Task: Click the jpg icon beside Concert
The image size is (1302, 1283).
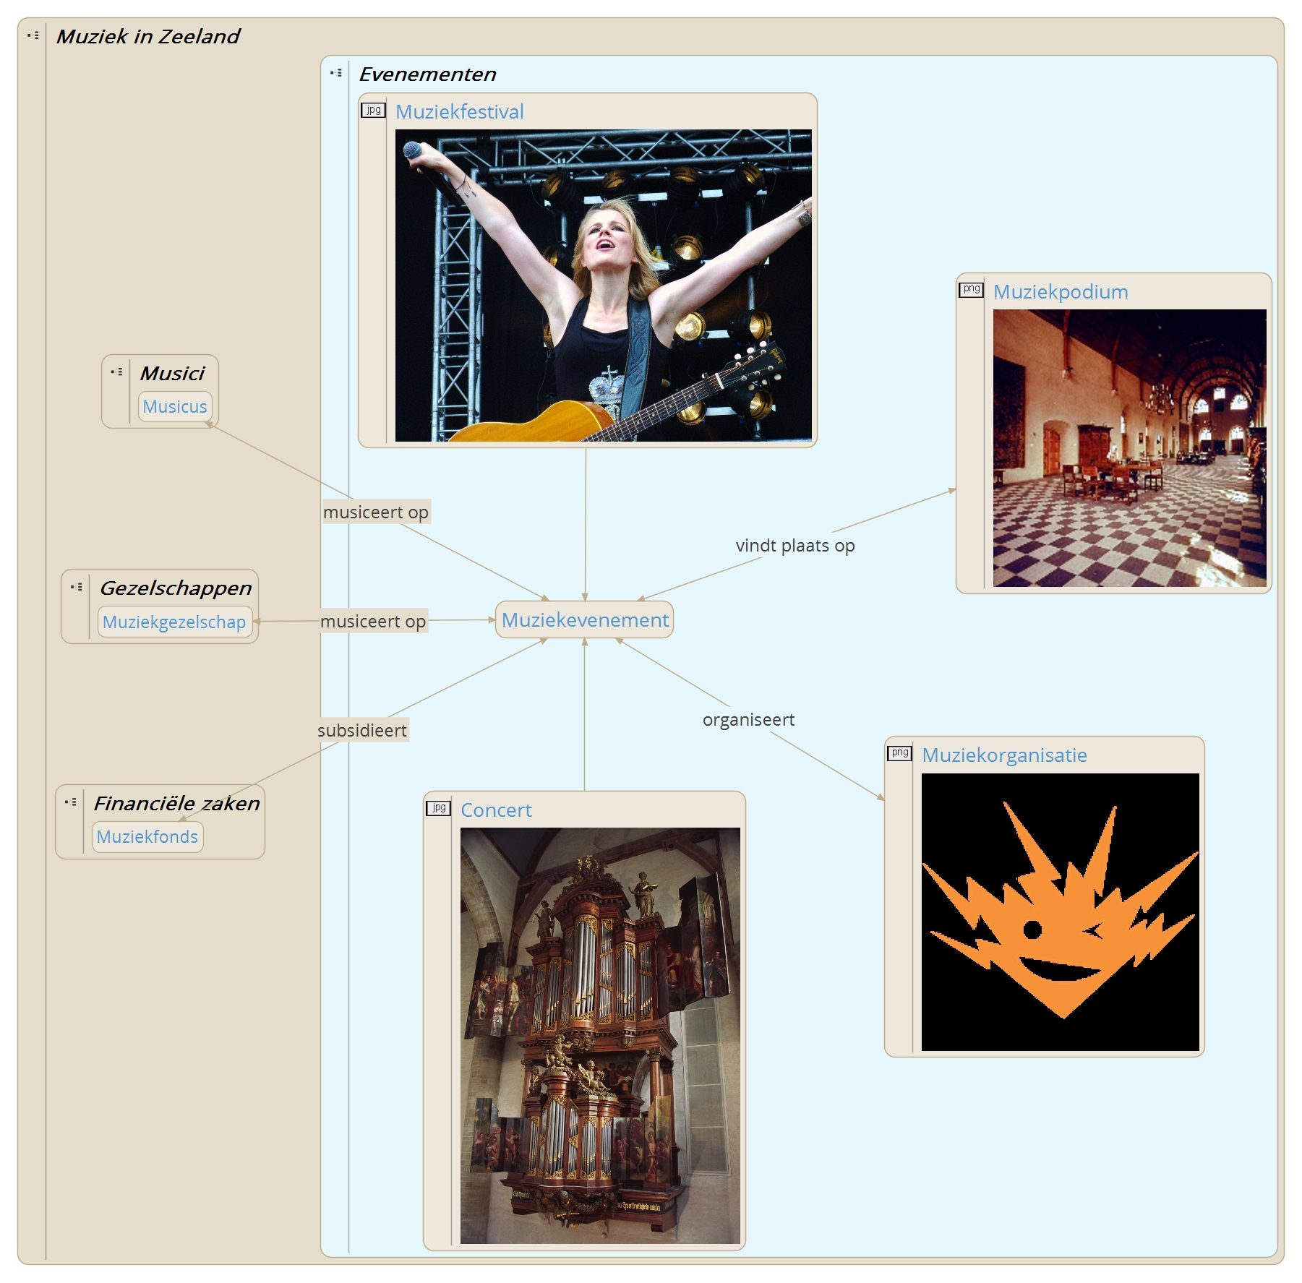Action: tap(438, 808)
